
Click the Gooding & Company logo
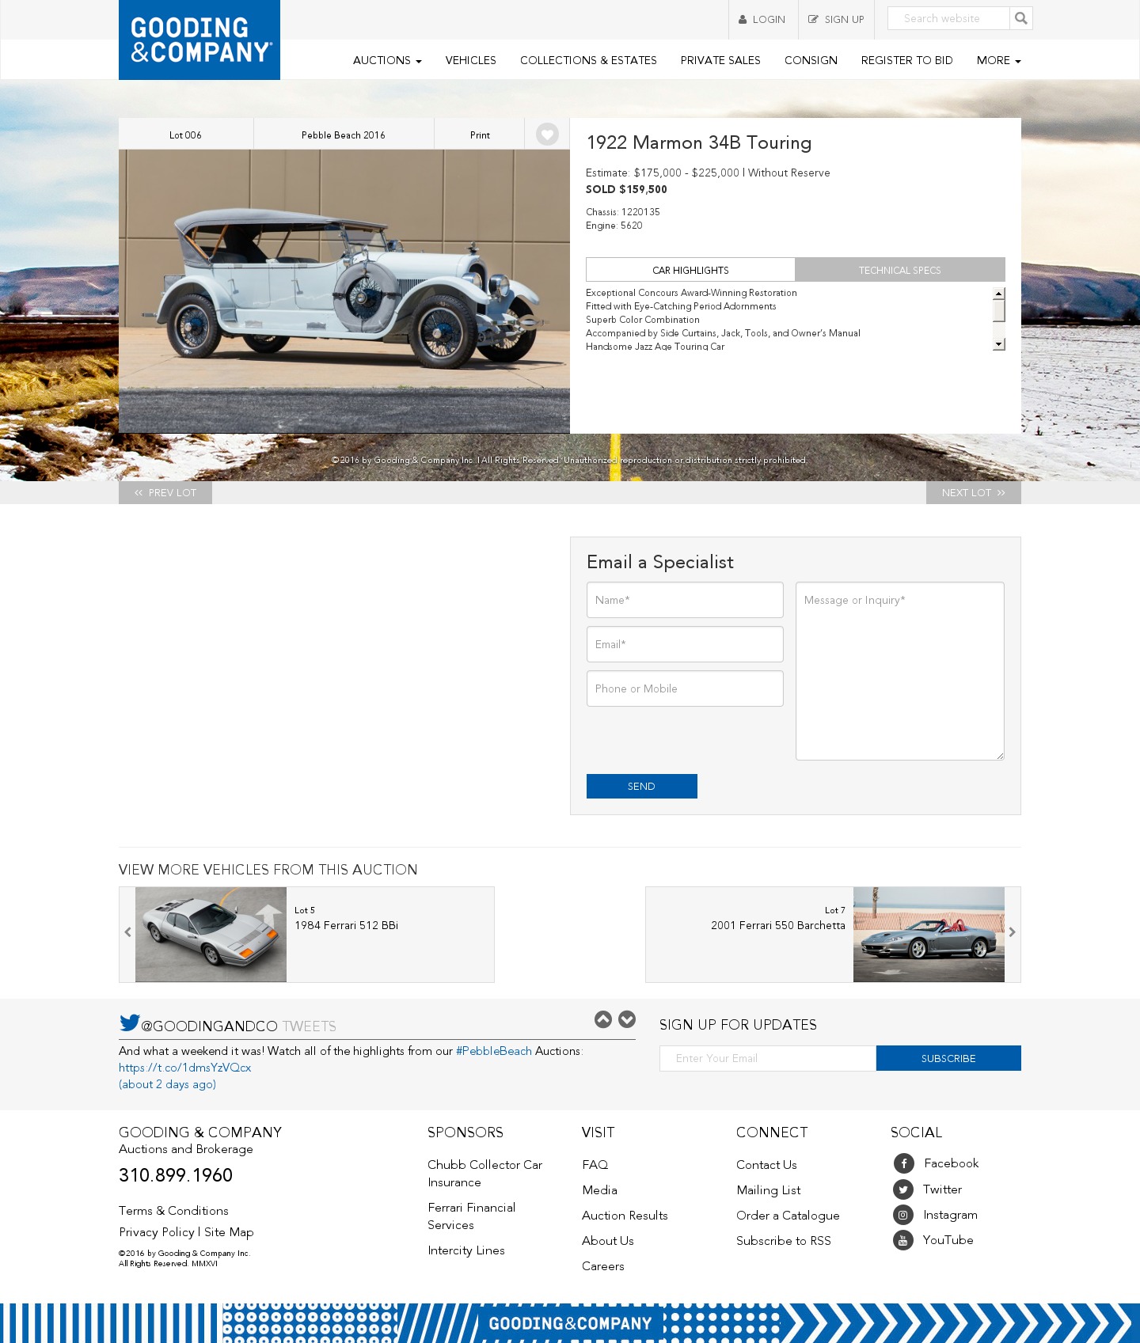pyautogui.click(x=199, y=40)
